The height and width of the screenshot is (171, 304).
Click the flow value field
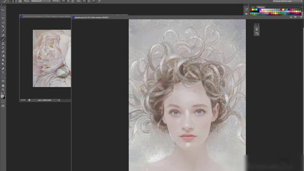(x=84, y=1)
